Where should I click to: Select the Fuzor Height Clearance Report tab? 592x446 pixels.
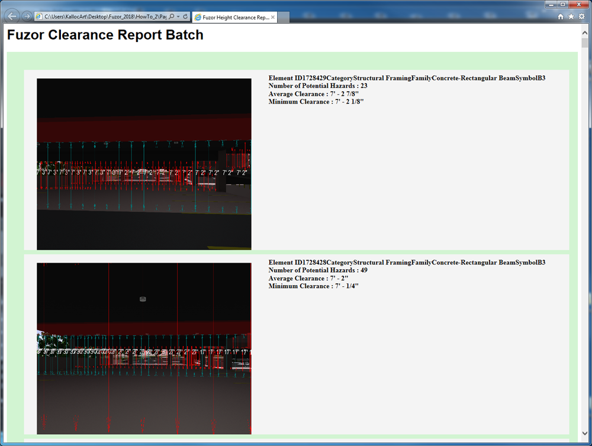point(235,17)
